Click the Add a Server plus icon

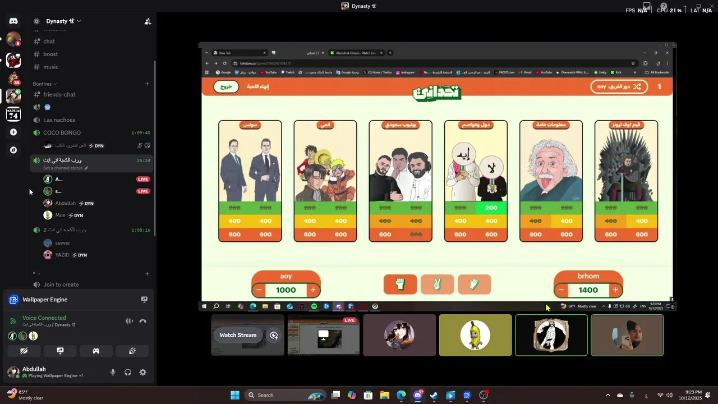(13, 132)
